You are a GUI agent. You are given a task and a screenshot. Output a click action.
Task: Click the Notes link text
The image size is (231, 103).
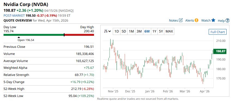pyautogui.click(x=174, y=20)
